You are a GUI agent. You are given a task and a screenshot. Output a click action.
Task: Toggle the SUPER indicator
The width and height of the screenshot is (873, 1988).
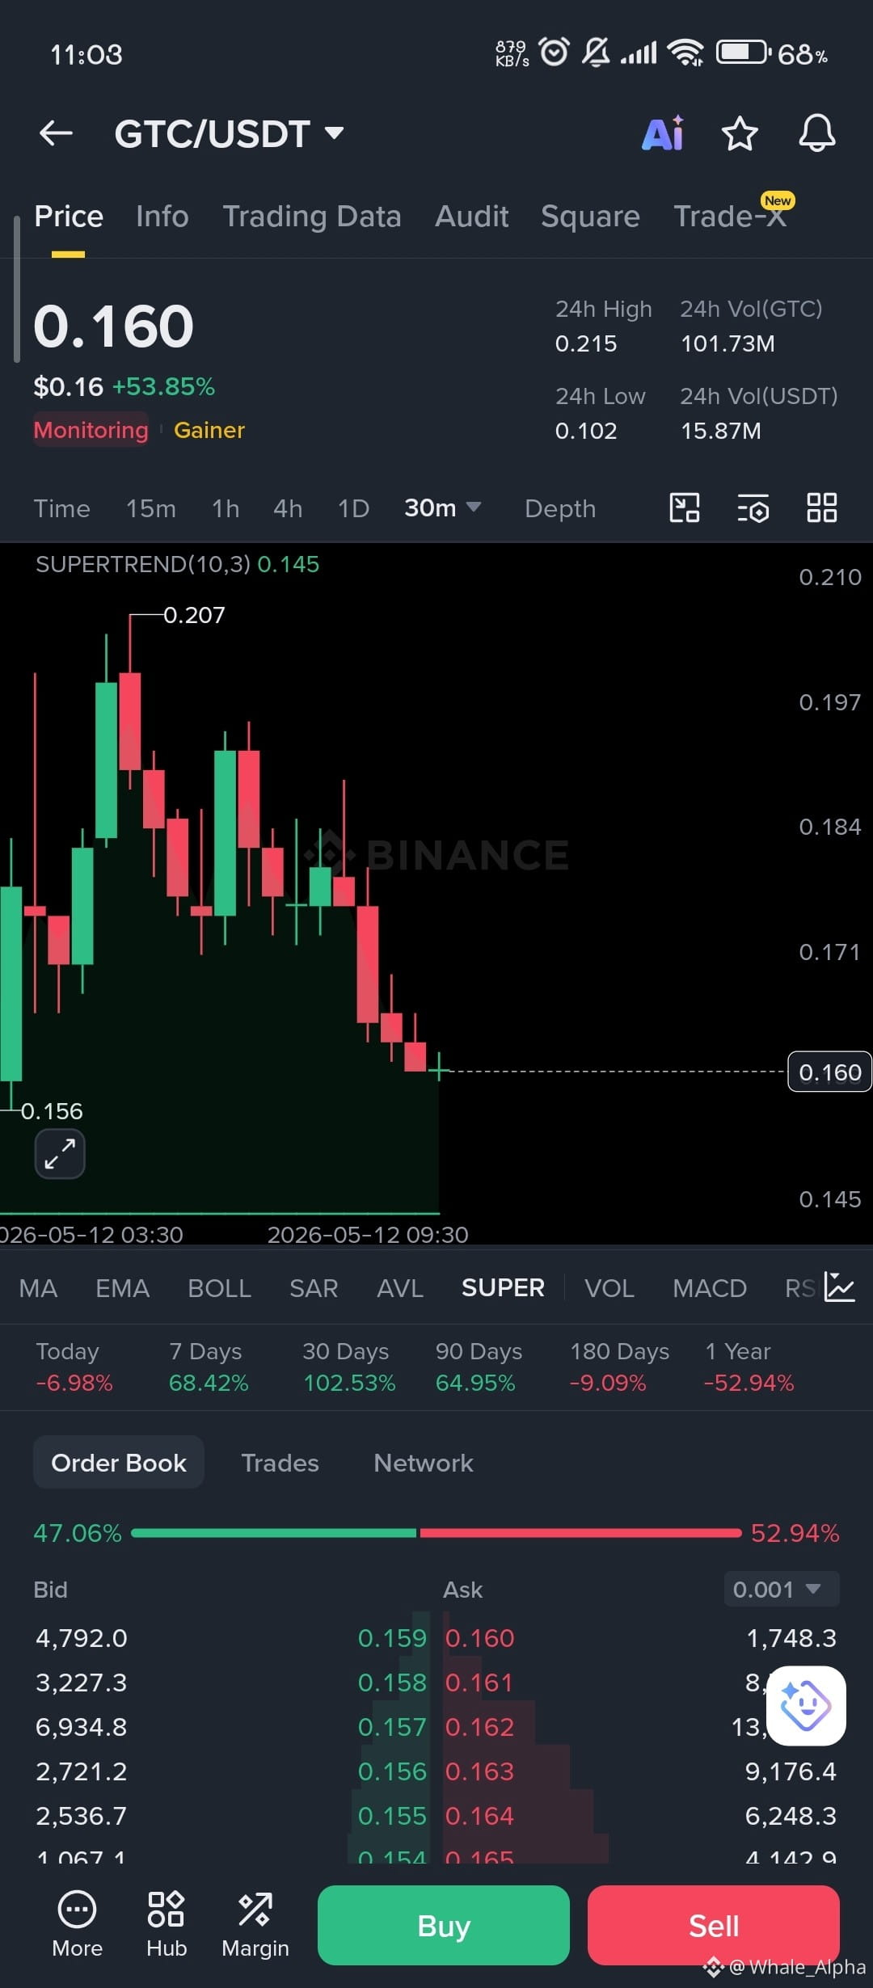pyautogui.click(x=503, y=1287)
